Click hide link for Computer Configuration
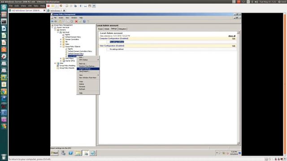287x161 pixels. [x=234, y=38]
